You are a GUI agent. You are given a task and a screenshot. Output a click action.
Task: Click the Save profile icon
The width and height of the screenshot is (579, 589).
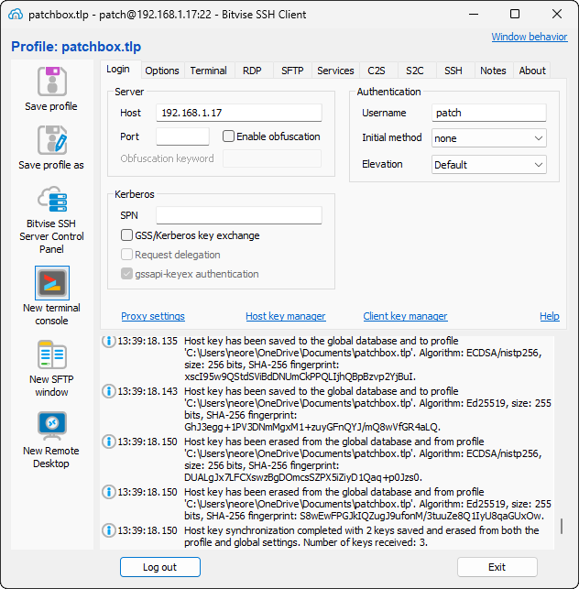click(52, 82)
